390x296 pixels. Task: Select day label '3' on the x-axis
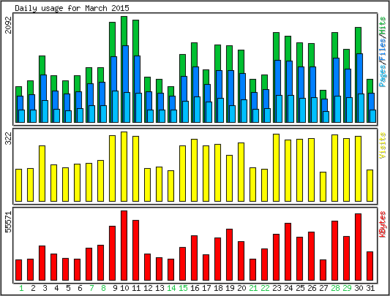click(x=45, y=288)
